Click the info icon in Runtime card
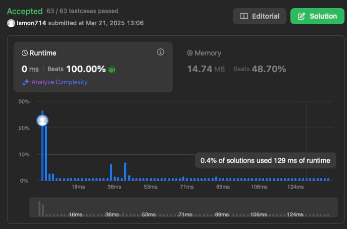The image size is (347, 229). coord(161,52)
